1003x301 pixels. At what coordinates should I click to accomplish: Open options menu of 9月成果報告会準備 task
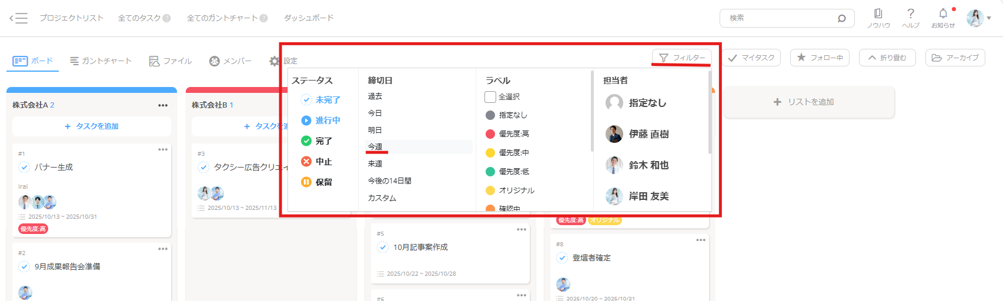pos(163,249)
